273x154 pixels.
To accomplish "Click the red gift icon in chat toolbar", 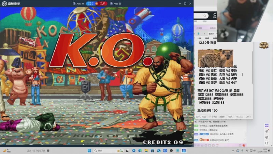I will coord(244,145).
